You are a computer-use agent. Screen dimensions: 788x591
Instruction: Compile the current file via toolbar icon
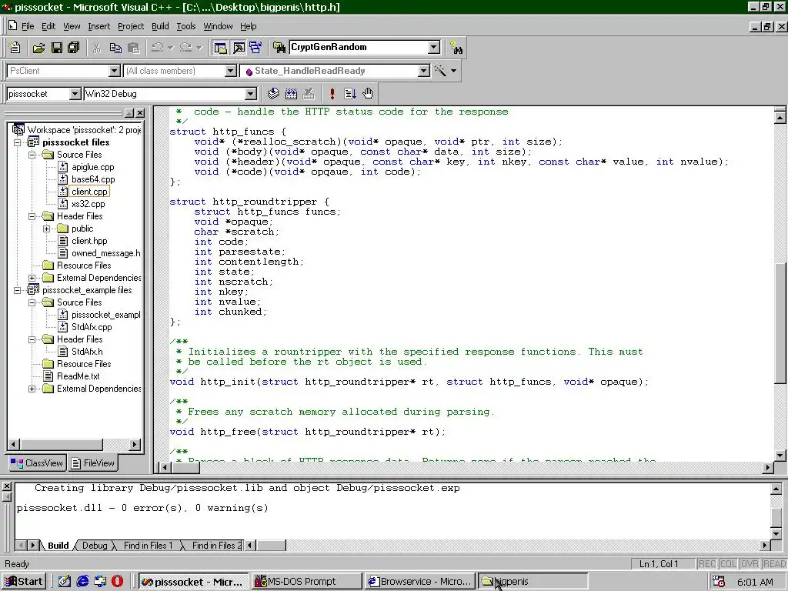[273, 93]
